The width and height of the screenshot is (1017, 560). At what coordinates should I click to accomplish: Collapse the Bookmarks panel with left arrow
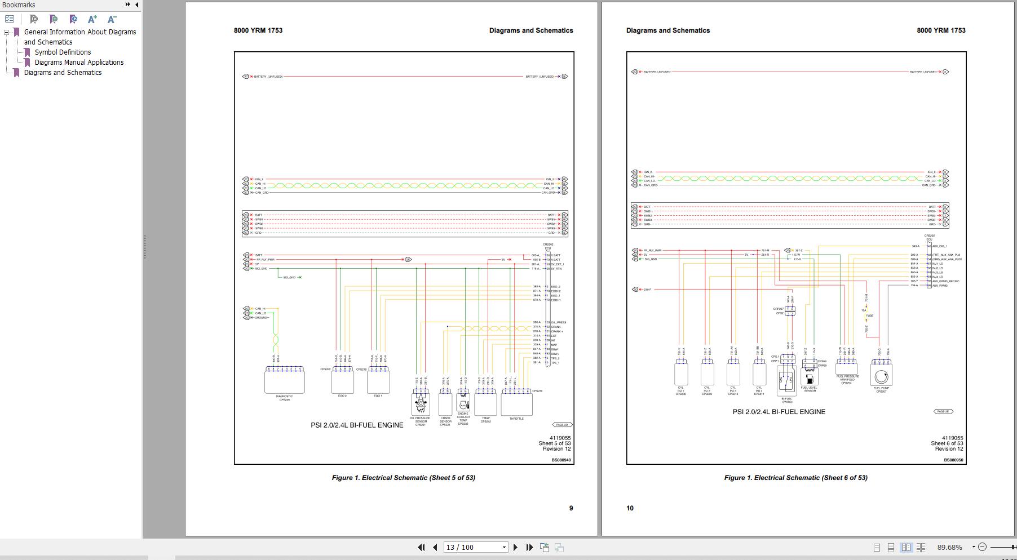point(136,5)
